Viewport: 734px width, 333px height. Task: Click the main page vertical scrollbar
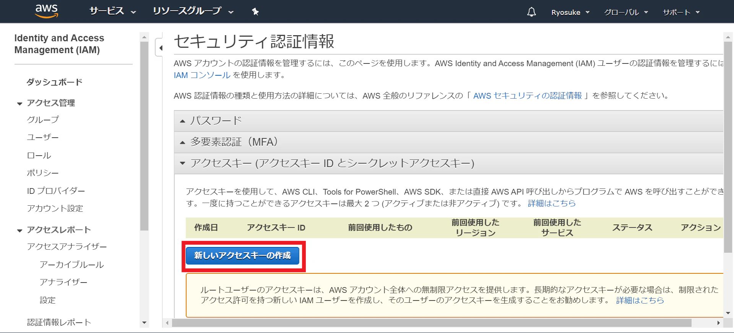pyautogui.click(x=728, y=147)
